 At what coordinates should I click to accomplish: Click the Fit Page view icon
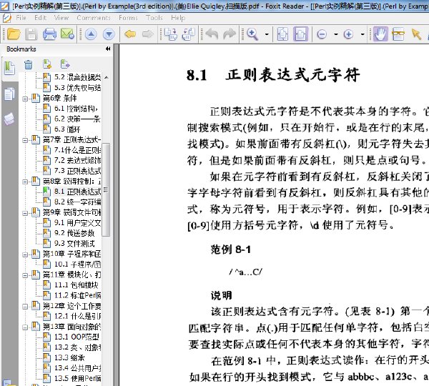(282, 34)
